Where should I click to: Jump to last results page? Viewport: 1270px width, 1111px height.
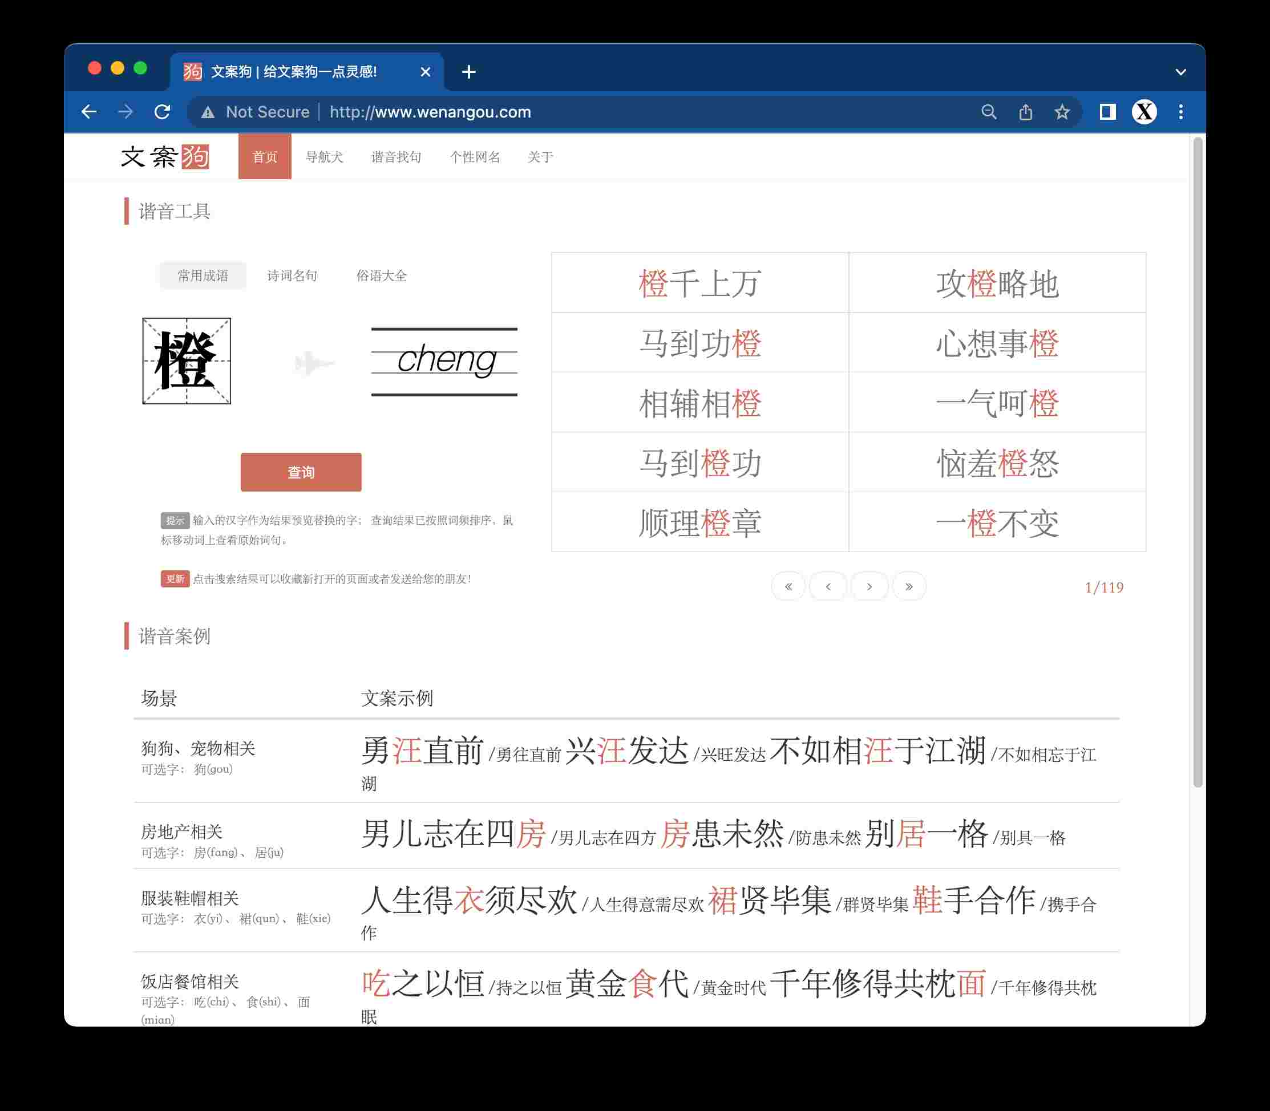click(x=909, y=586)
